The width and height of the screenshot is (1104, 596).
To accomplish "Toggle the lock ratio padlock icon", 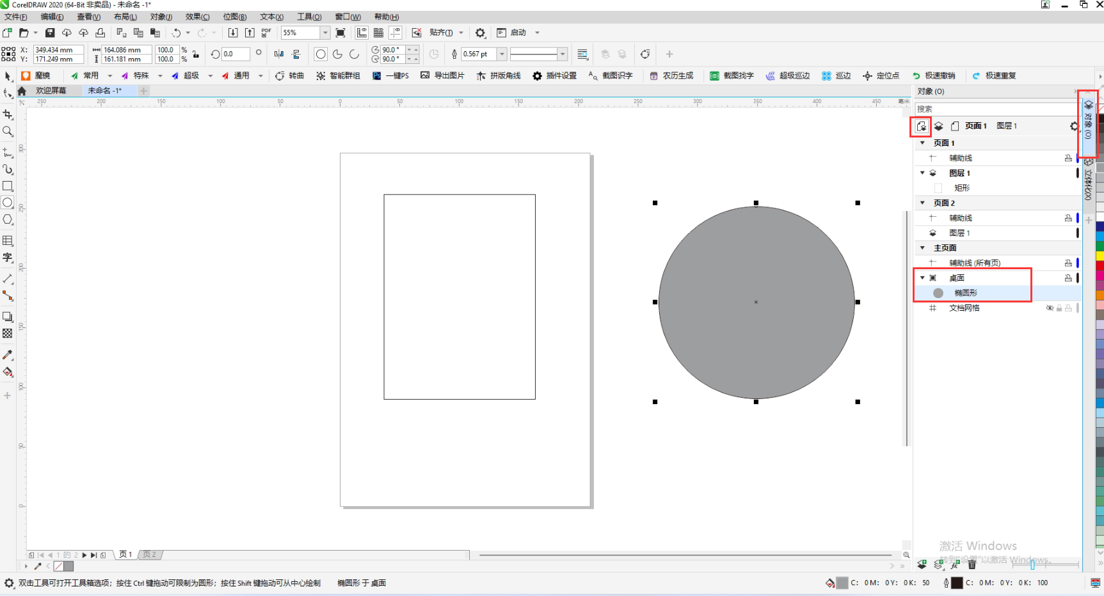I will coord(196,54).
